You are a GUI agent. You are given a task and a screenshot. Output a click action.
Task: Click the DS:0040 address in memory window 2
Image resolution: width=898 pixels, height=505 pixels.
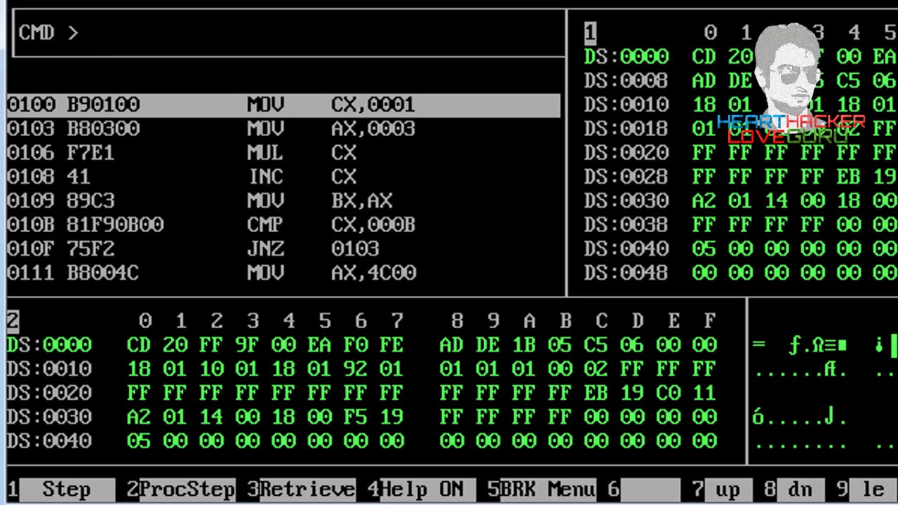click(49, 440)
